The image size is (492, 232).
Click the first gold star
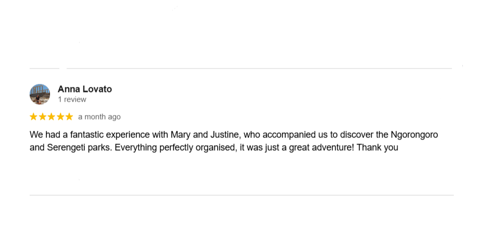(x=34, y=117)
